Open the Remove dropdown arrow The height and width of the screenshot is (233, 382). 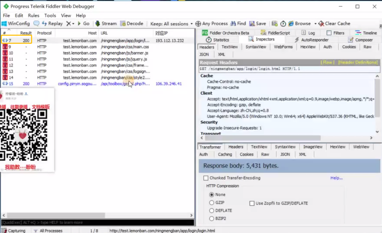pos(73,24)
